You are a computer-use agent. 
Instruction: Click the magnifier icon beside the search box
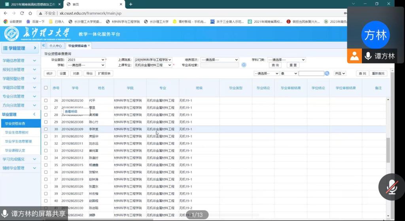click(327, 73)
